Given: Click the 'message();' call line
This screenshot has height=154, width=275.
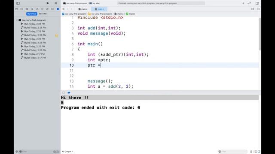Looking at the screenshot, I should tap(100, 81).
